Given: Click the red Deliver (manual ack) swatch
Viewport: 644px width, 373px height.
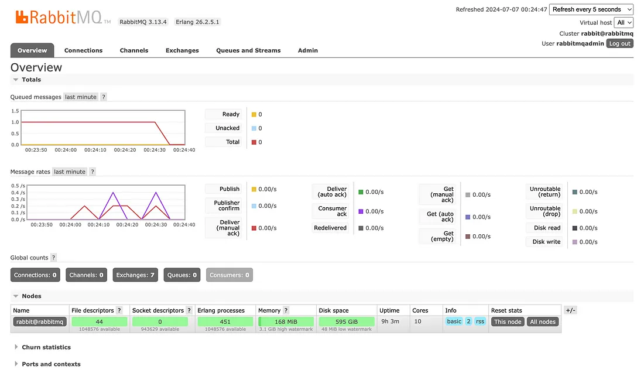Looking at the screenshot, I should [254, 228].
